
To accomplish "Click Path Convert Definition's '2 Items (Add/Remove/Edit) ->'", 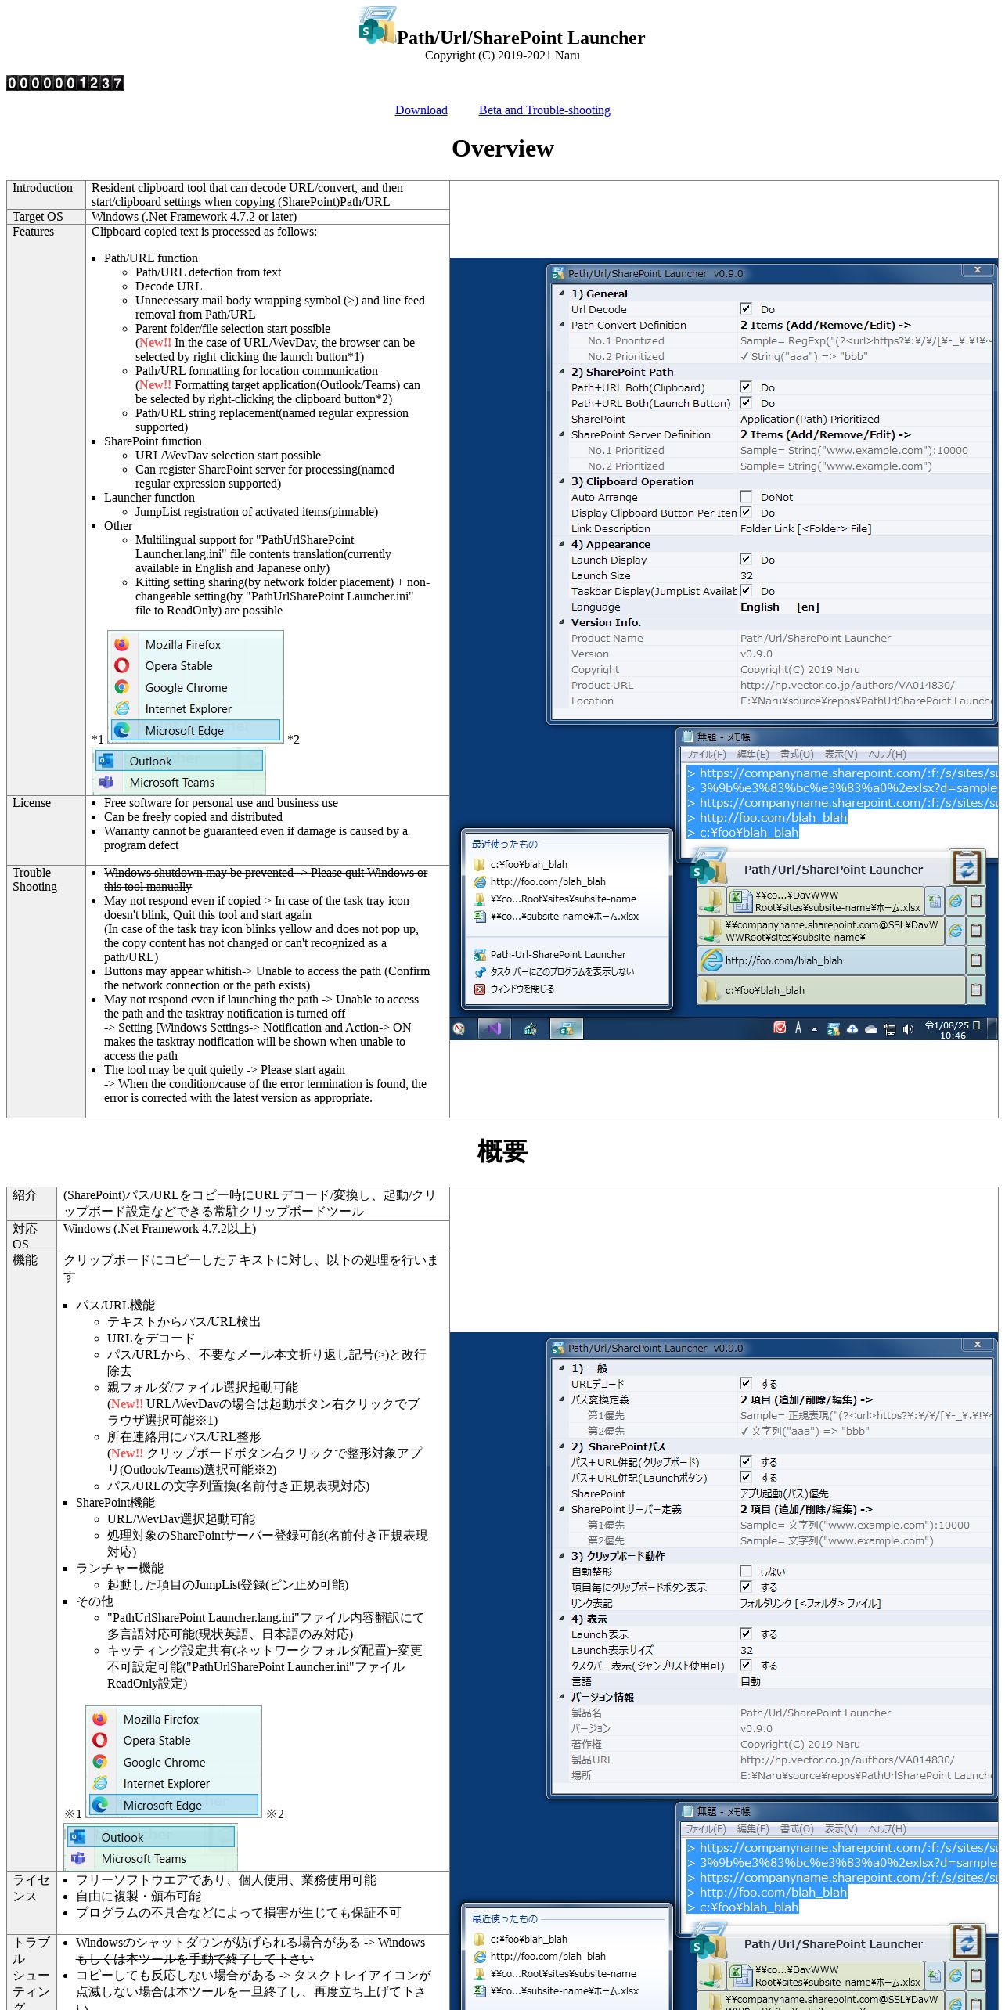I will (826, 325).
